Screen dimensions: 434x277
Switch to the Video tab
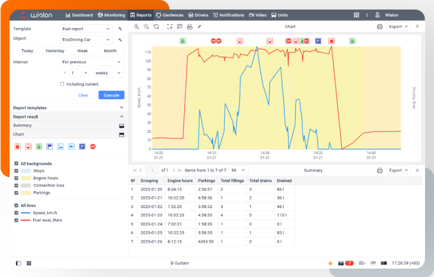pos(258,15)
